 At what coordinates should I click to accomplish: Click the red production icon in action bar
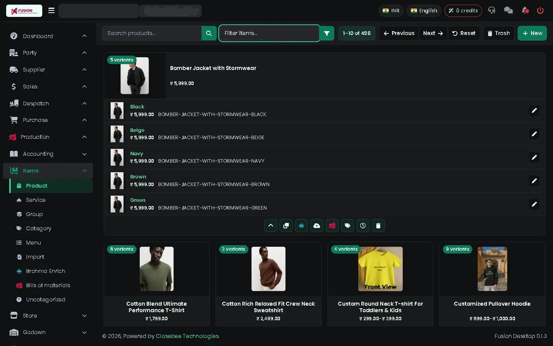coord(332,226)
